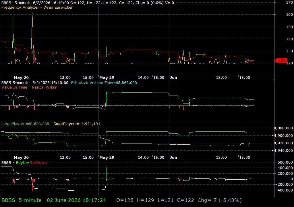Click 14:00 on the upper time axis
The width and height of the screenshot is (294, 207).
click(143, 77)
